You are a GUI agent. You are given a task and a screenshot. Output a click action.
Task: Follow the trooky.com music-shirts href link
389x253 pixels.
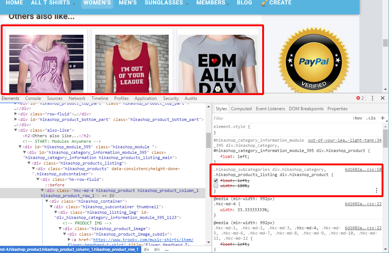tap(143, 240)
